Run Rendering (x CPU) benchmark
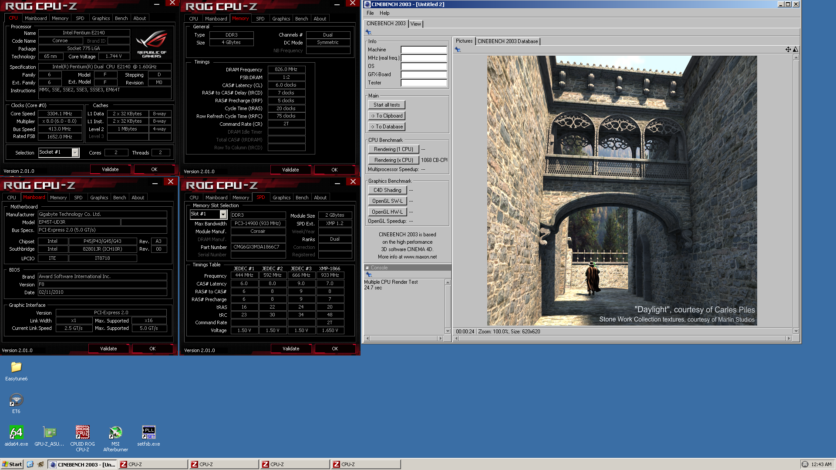 point(393,160)
